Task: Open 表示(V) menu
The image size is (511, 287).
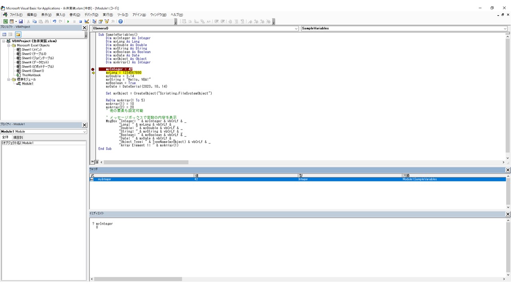Action: (46, 15)
